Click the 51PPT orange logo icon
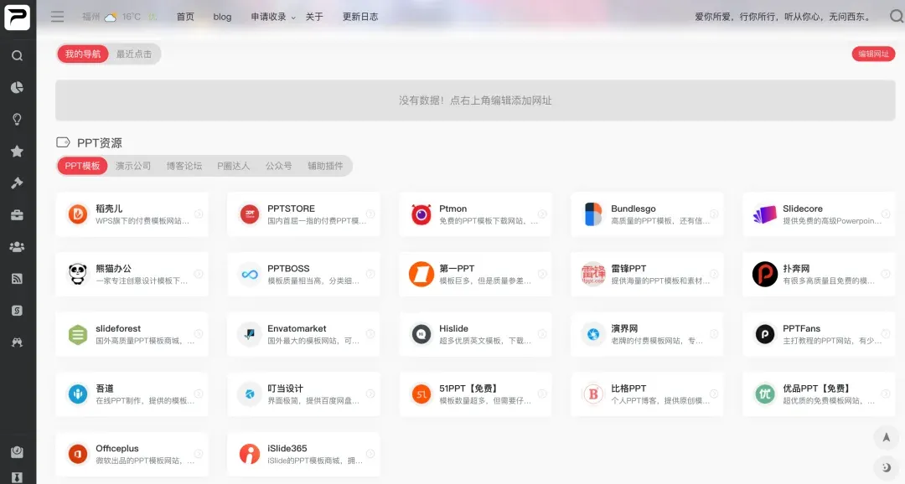905x484 pixels. [421, 394]
